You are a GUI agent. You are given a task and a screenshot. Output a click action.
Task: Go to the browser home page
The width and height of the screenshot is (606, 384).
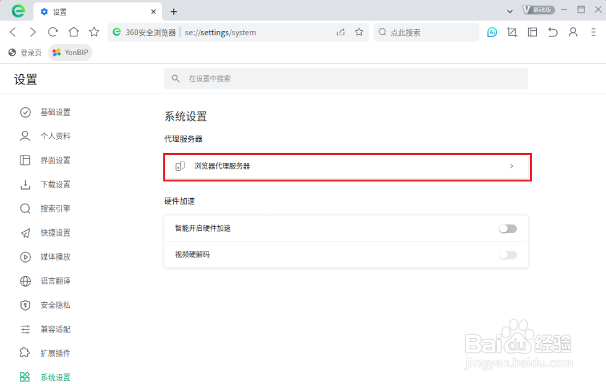click(x=74, y=32)
